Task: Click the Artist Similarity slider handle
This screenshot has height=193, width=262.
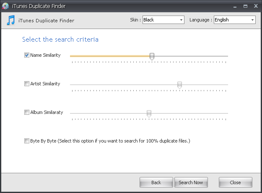Action: click(179, 85)
